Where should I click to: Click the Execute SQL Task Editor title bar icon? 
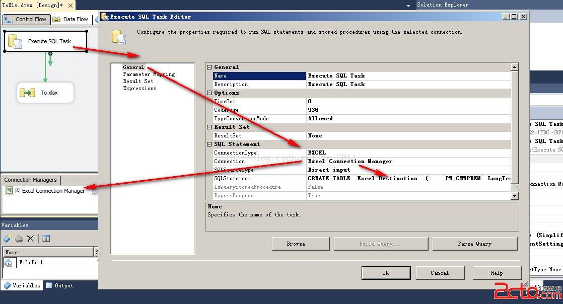[x=105, y=17]
